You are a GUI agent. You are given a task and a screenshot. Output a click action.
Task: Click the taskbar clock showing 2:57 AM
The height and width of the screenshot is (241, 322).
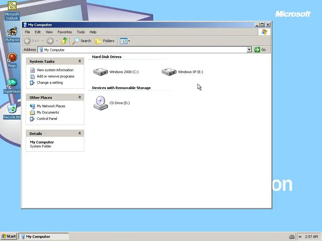coord(311,237)
